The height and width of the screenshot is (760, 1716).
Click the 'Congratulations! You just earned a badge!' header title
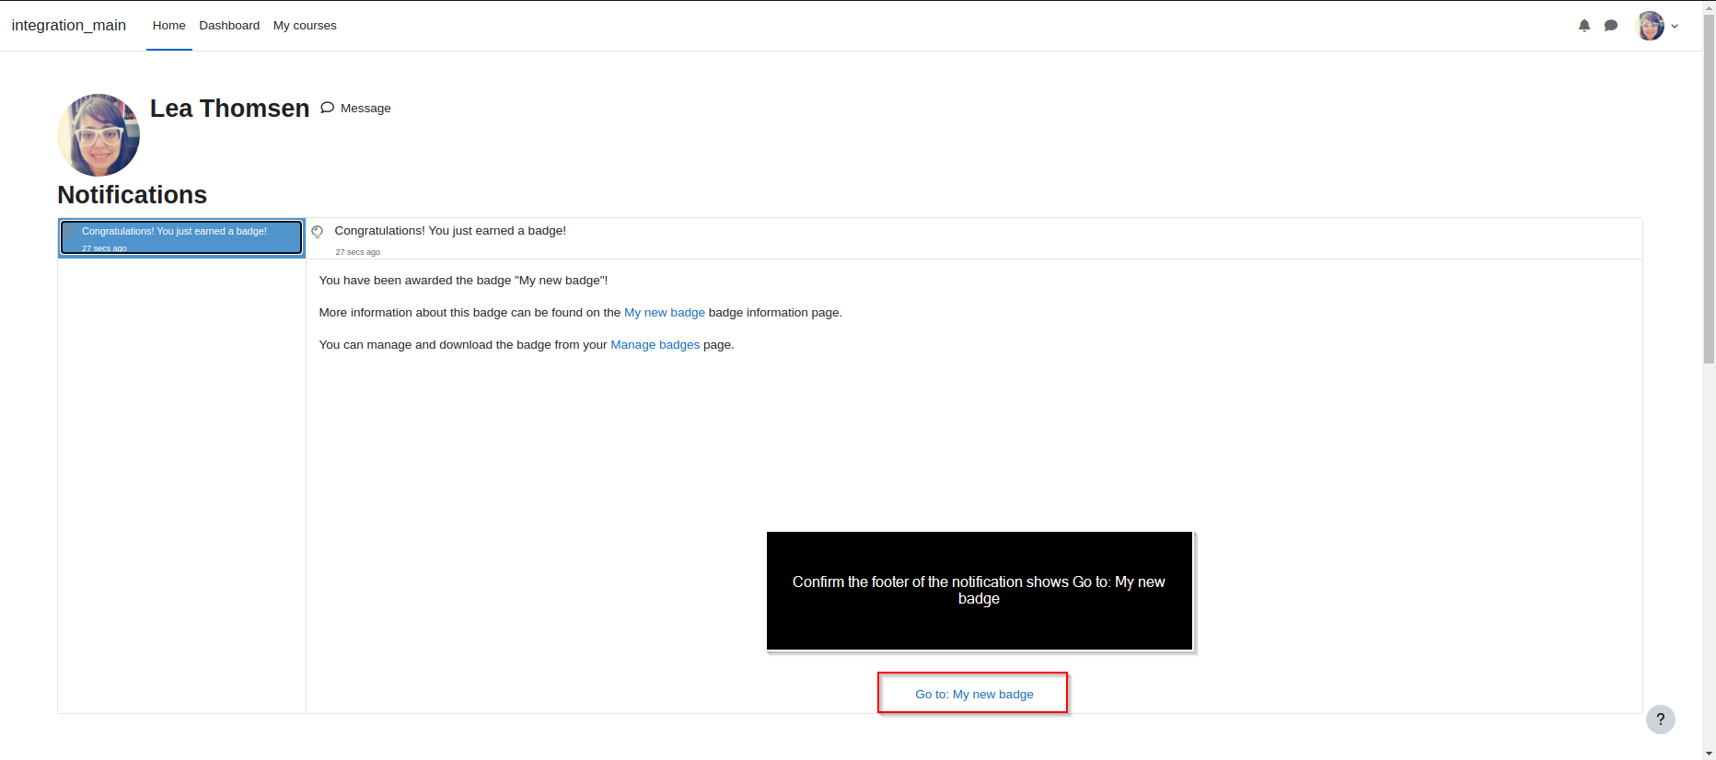[x=450, y=231]
